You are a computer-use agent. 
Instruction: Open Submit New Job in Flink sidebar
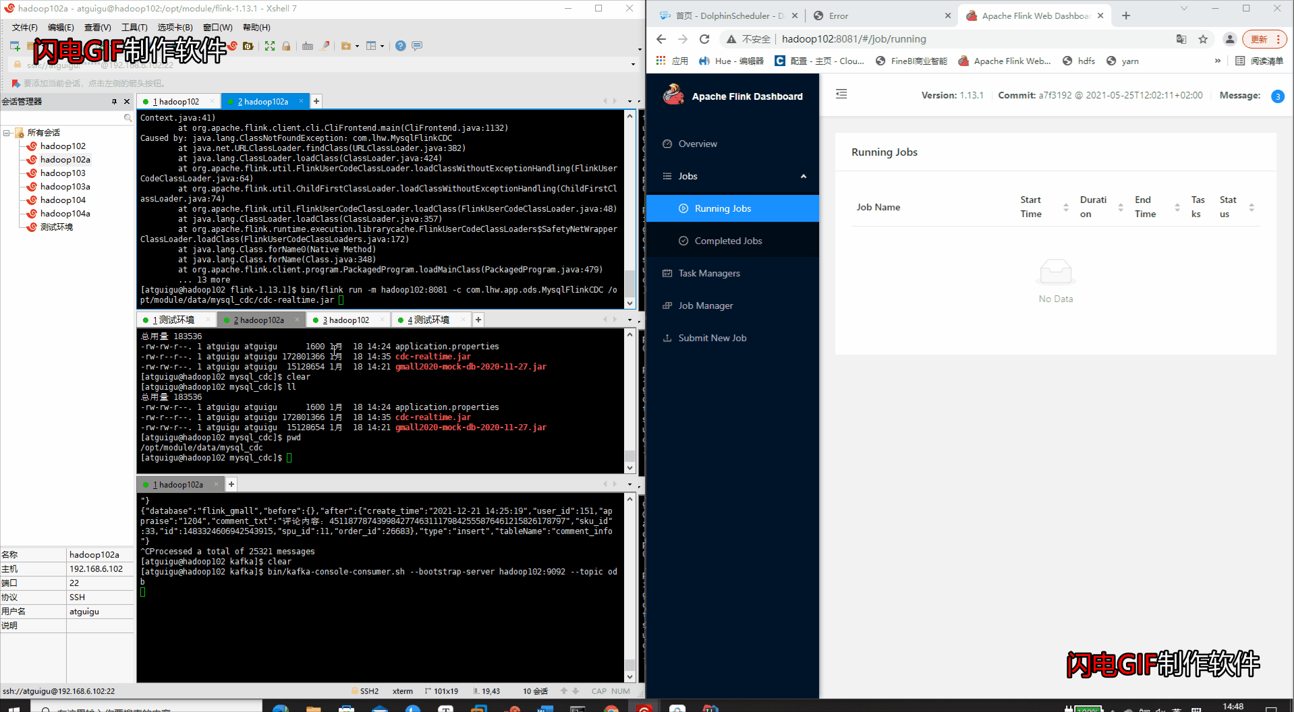coord(733,338)
